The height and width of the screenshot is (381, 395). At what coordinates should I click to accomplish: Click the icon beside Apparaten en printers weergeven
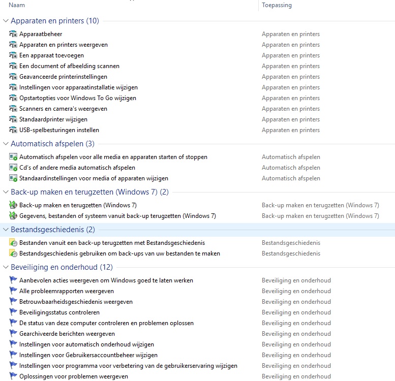pos(13,45)
